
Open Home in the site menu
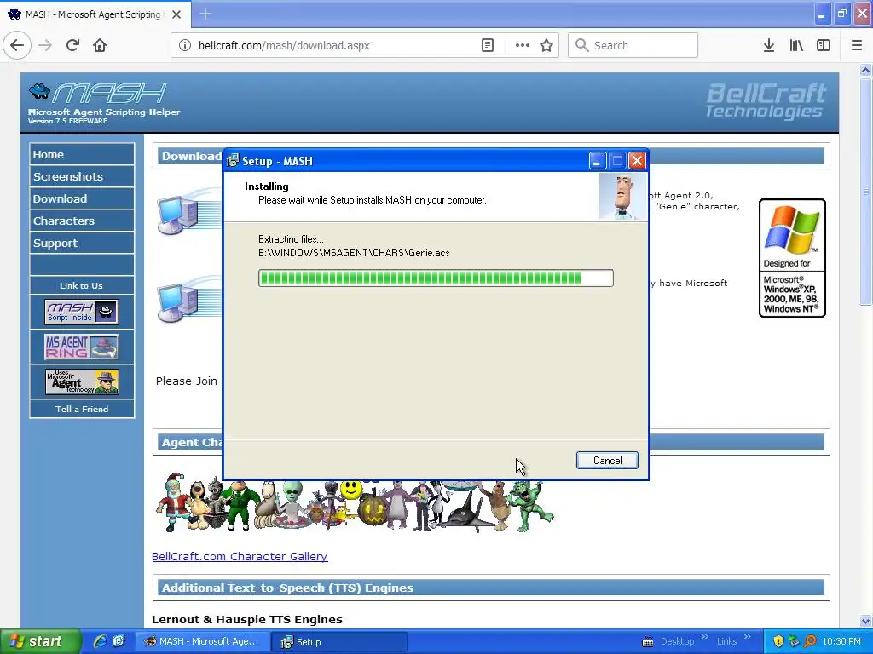(82, 154)
